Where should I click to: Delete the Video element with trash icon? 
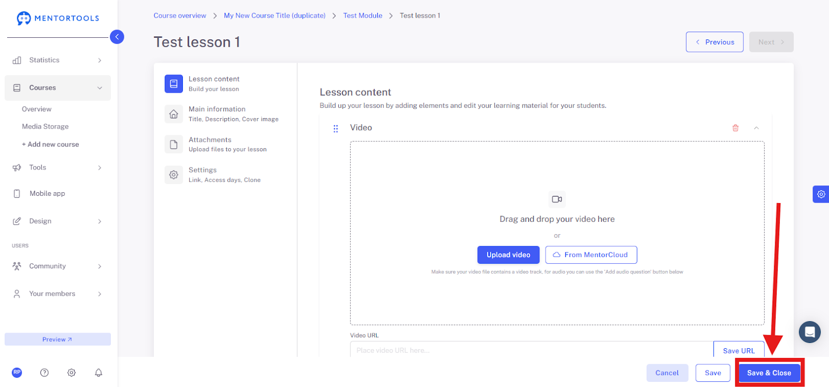(x=735, y=128)
